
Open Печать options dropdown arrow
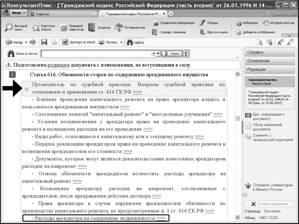(x=121, y=42)
